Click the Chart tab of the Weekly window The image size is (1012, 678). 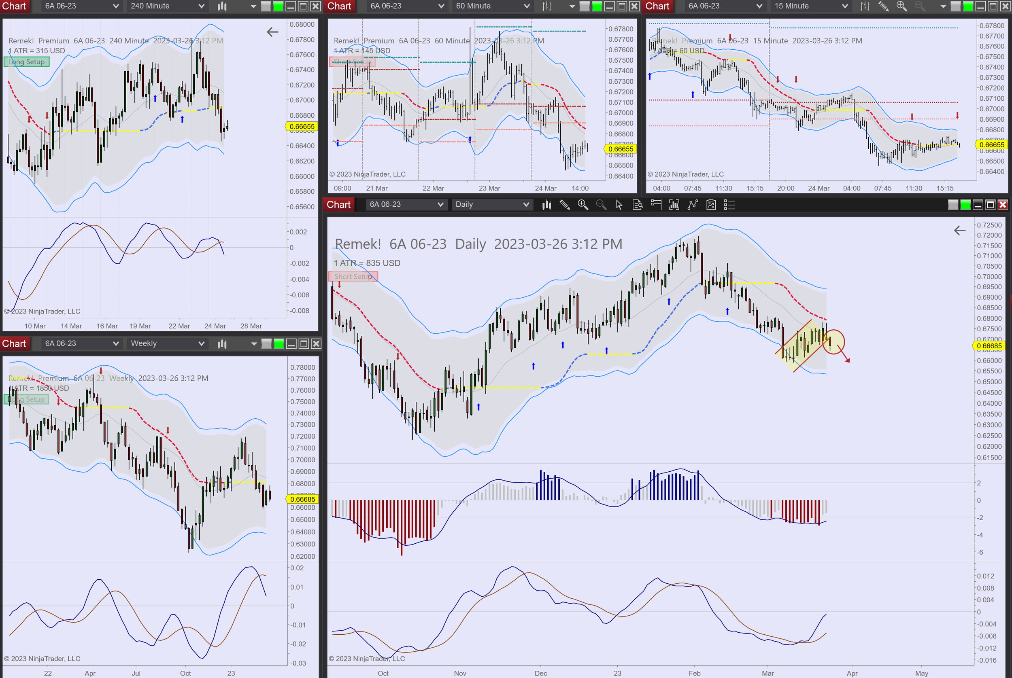click(14, 344)
